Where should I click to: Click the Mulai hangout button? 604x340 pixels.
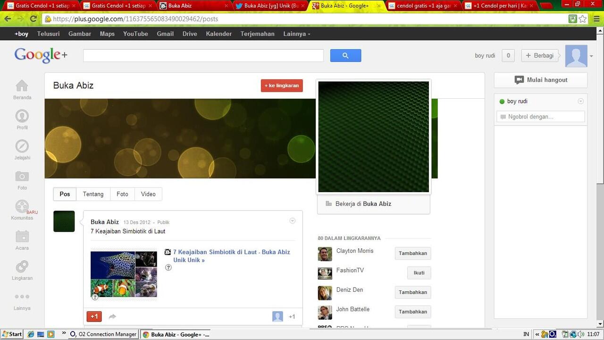tap(541, 80)
